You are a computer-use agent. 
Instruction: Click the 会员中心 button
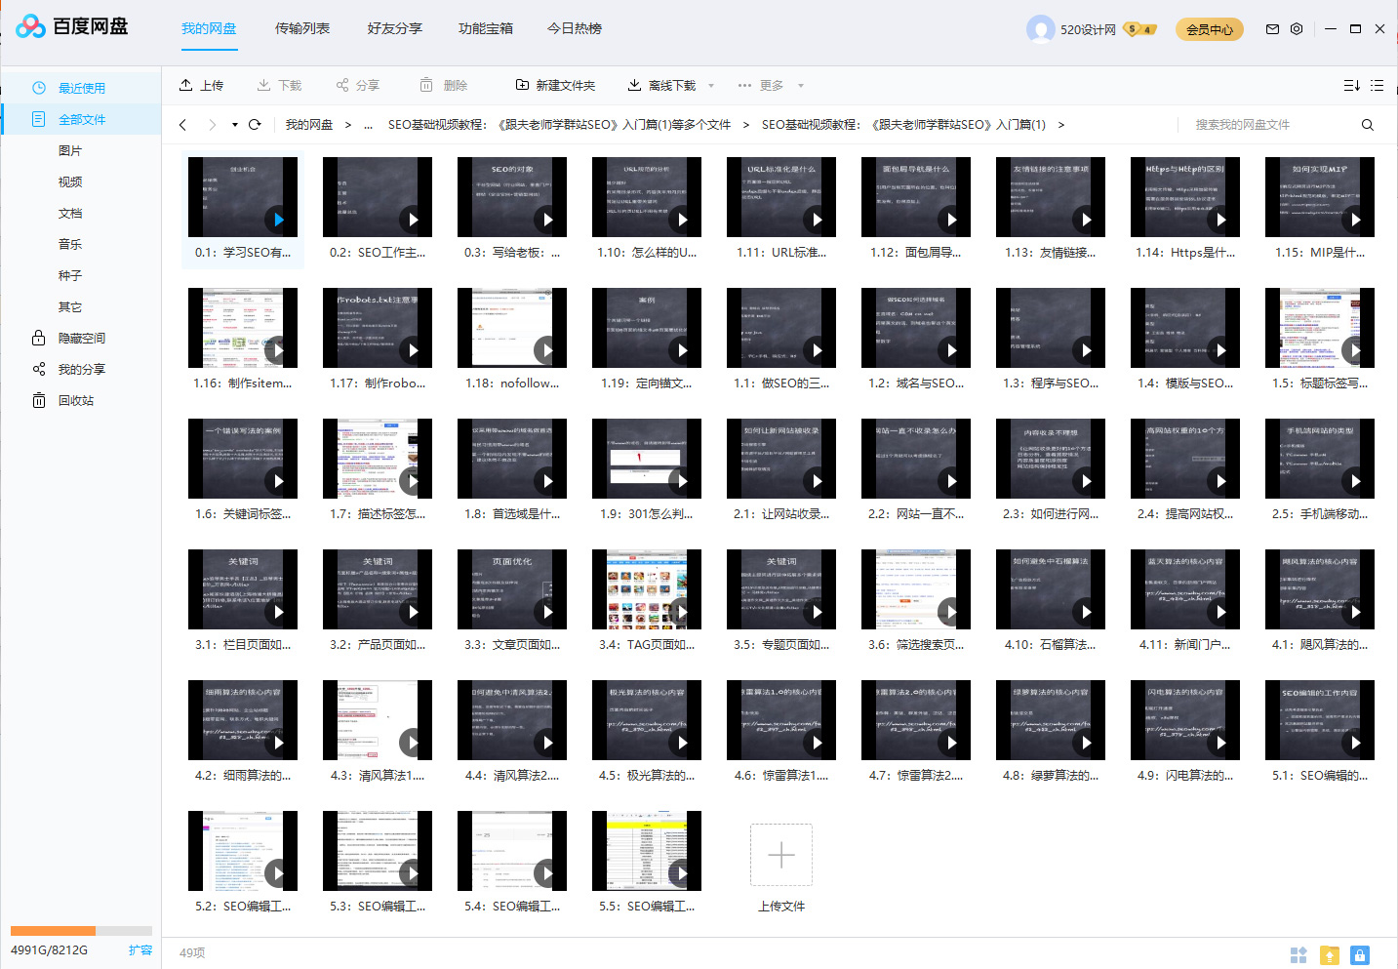pyautogui.click(x=1210, y=29)
